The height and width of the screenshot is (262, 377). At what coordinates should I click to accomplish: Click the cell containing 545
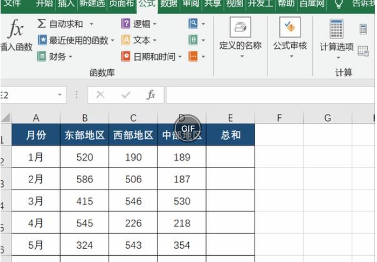[x=85, y=223]
